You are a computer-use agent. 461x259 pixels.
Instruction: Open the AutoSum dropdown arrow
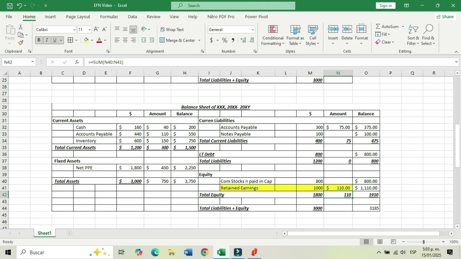pyautogui.click(x=403, y=27)
